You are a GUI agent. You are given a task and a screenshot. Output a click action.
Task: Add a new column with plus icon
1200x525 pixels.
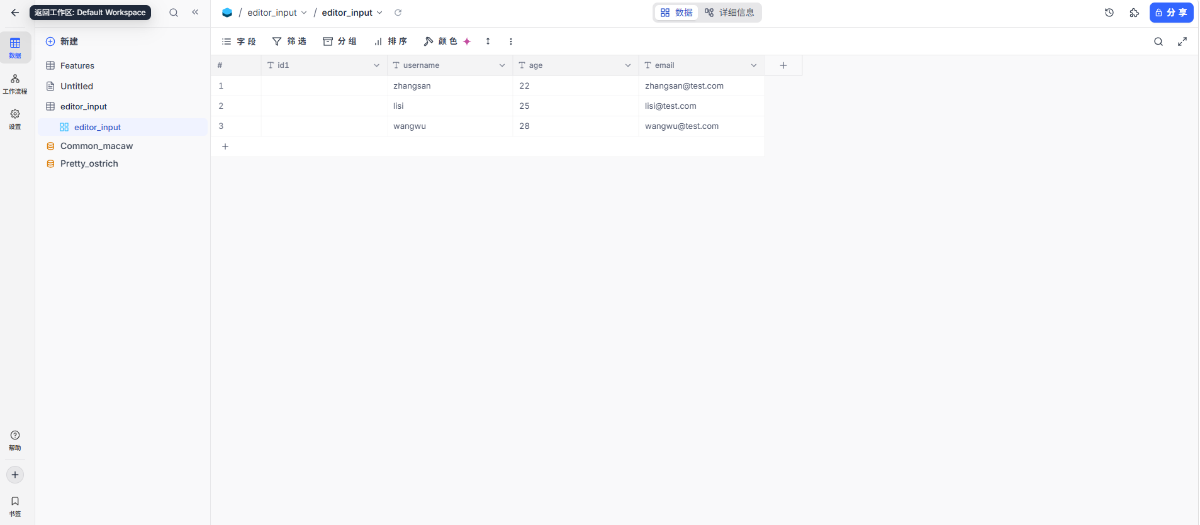pyautogui.click(x=783, y=65)
